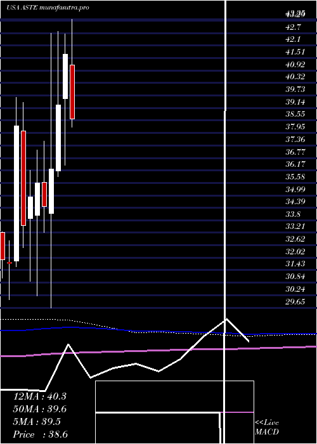Viewport: 317px width, 444px height.
Task: Click the 36.17 price axis label
Action: coord(295,164)
